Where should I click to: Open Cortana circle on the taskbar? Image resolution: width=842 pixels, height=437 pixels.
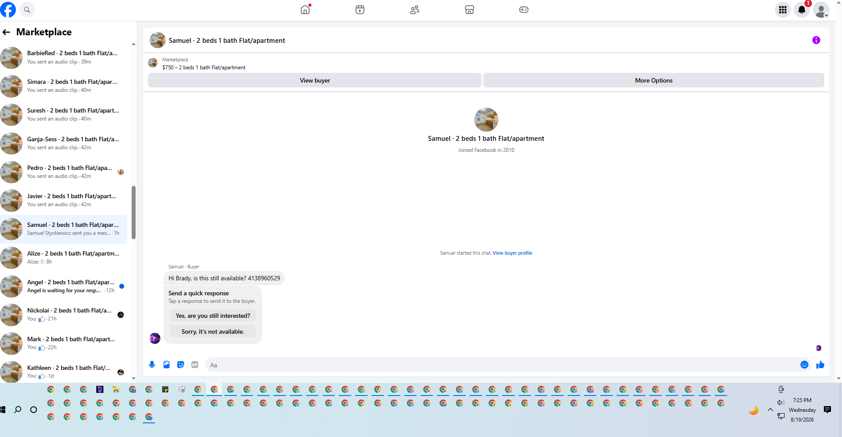[33, 410]
